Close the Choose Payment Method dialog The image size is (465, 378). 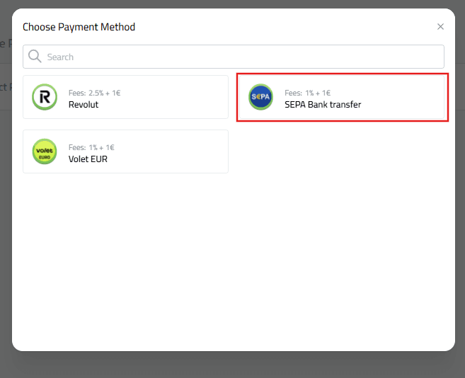coord(440,27)
